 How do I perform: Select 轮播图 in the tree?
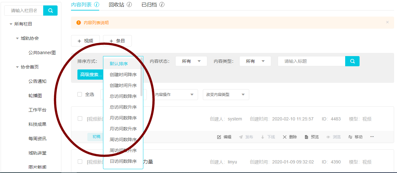click(35, 96)
